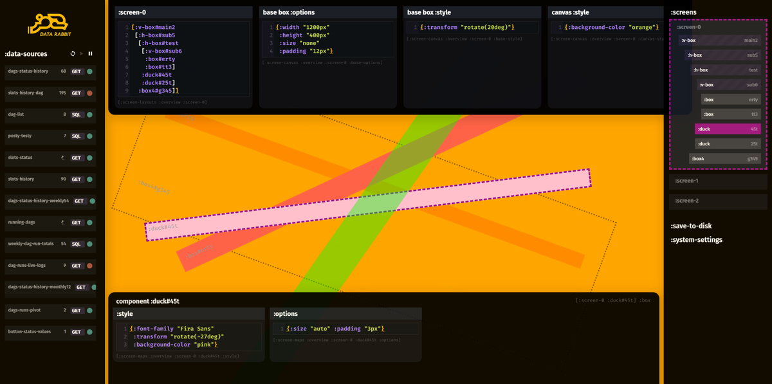Viewport: 772px width, 384px height.
Task: Click the loading spinner in the running-dags row
Action: [x=63, y=223]
